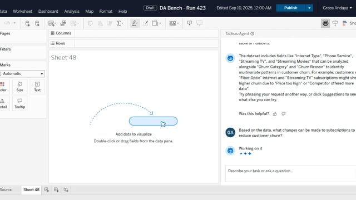Open the Worksheet menu
Screen dimensions: 356x200
[22, 11]
